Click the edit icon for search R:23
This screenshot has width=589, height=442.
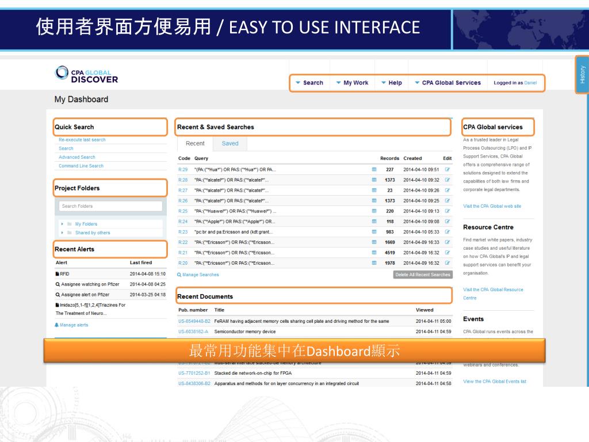tap(448, 232)
